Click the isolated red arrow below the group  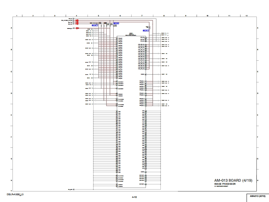77,28
